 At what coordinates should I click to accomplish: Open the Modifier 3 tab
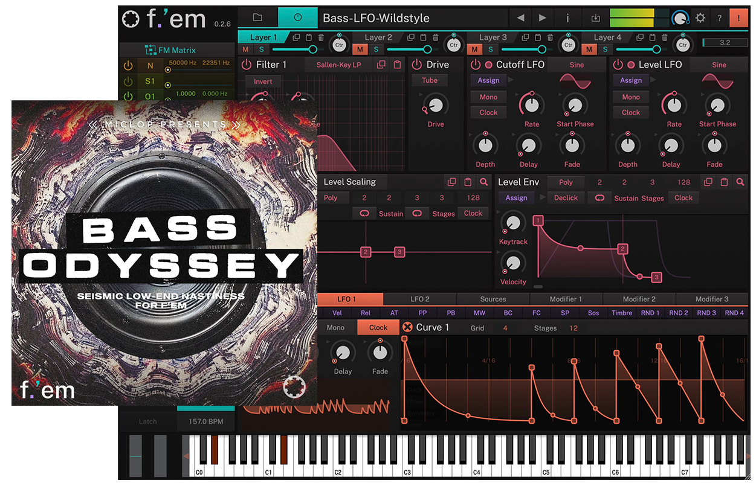click(712, 299)
